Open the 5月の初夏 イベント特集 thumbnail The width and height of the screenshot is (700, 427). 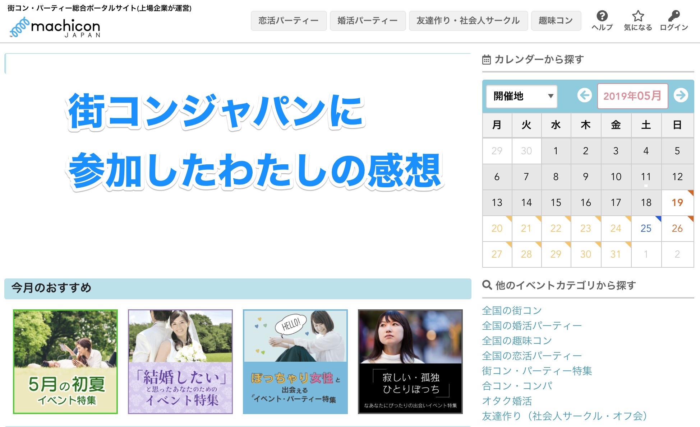65,362
